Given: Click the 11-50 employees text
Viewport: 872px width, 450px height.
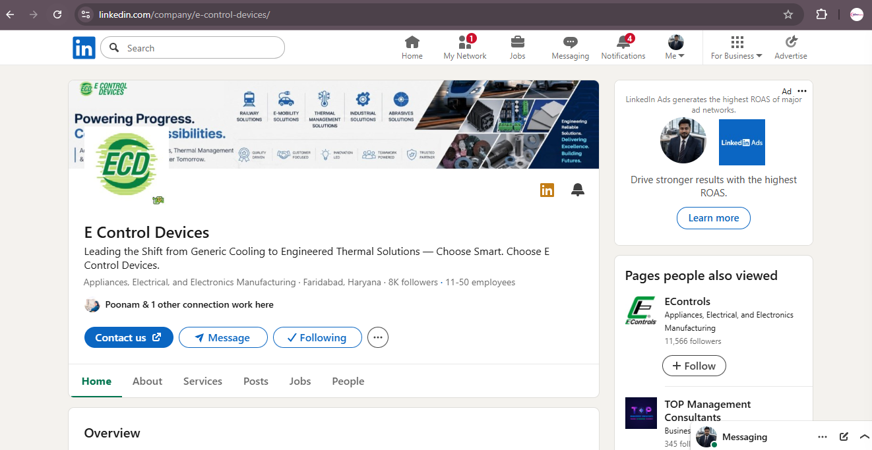Looking at the screenshot, I should [480, 282].
